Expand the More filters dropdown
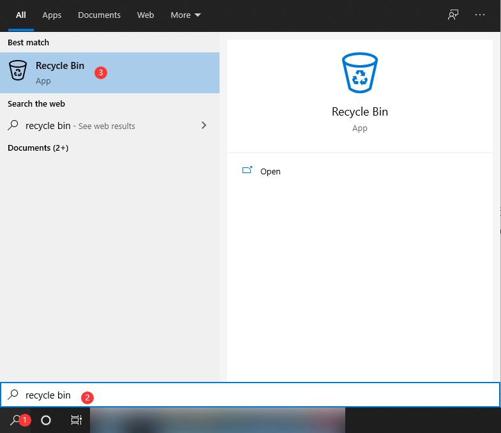501x433 pixels. tap(185, 15)
